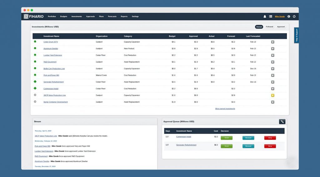
Task: Open the Budgets menu
Action: click(x=64, y=17)
